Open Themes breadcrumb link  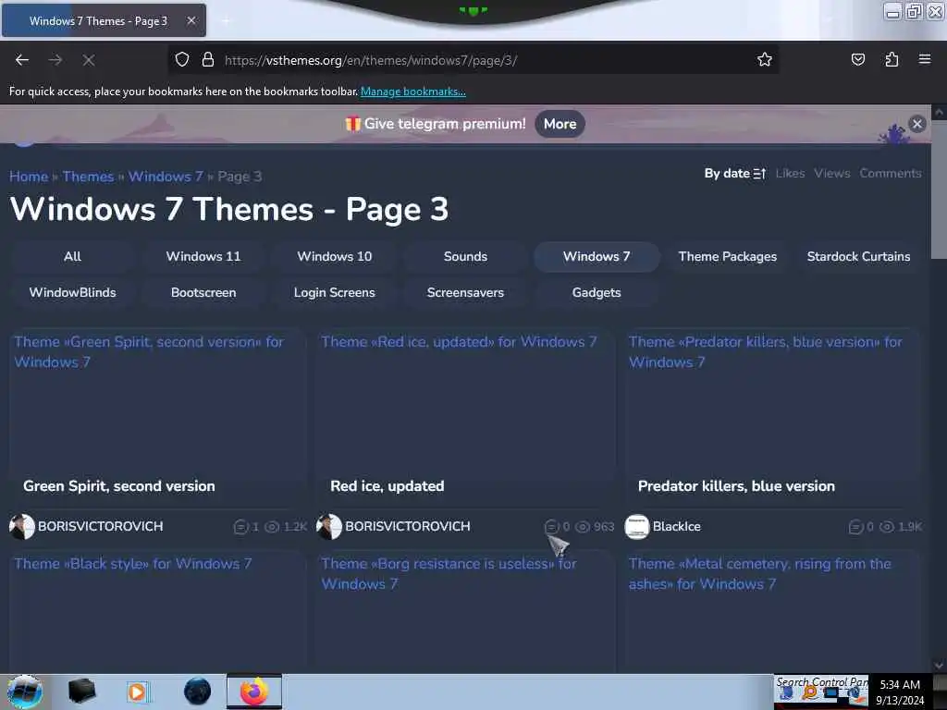[88, 177]
